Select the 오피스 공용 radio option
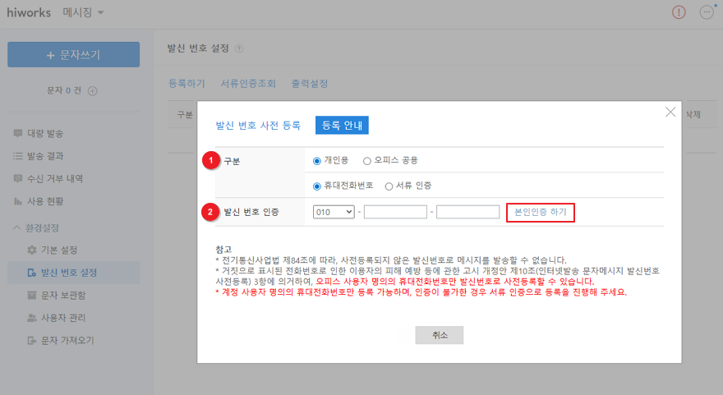This screenshot has width=723, height=395. tap(367, 160)
